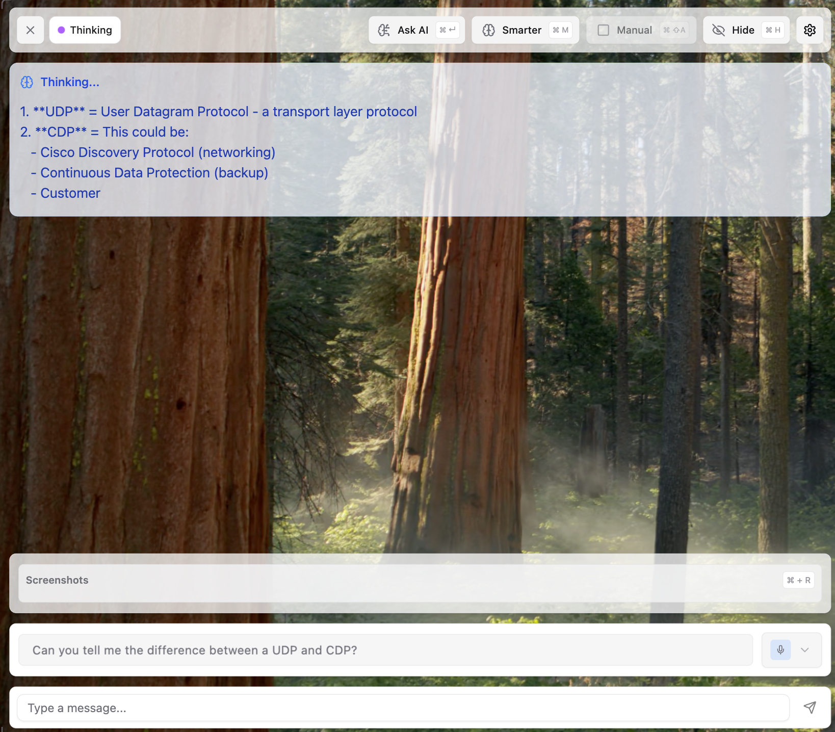Click the send message paper plane icon

(810, 708)
